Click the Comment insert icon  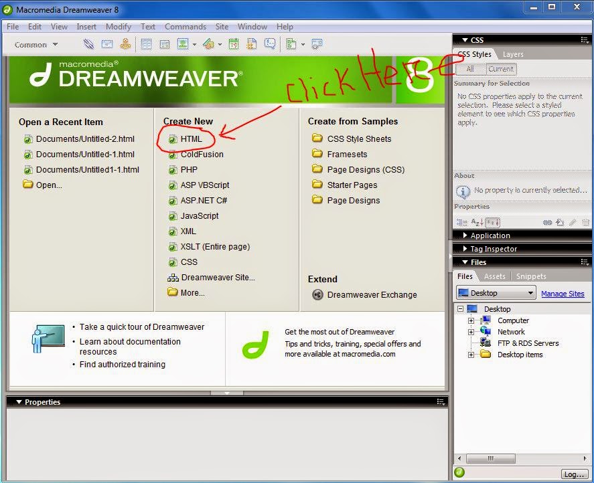coord(270,44)
